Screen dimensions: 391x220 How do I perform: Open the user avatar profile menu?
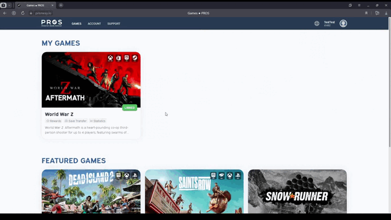343,23
